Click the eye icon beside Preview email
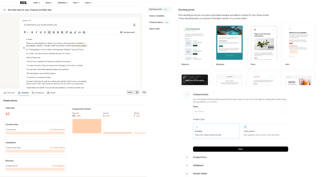The width and height of the screenshot is (328, 177). pos(121,32)
